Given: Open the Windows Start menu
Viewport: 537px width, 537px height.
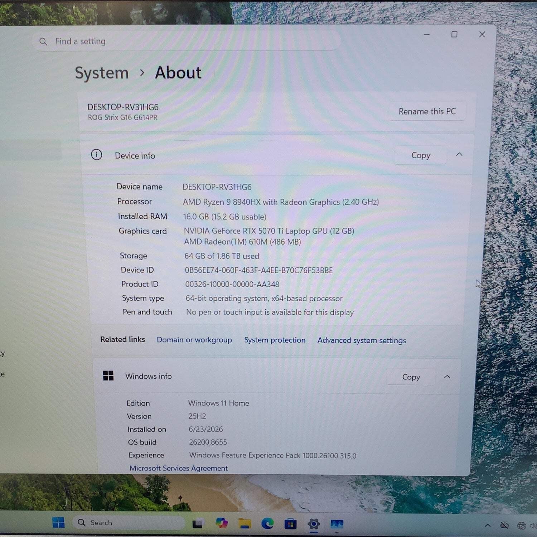Looking at the screenshot, I should point(58,523).
